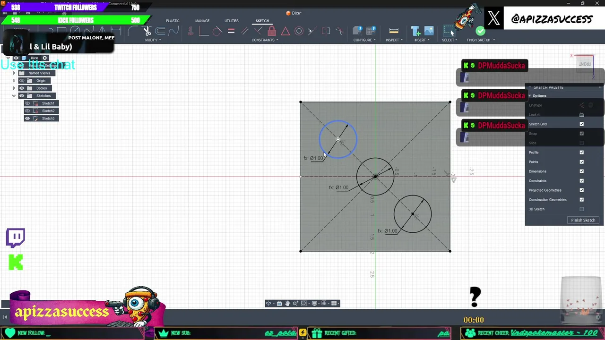Click the green Finish Sketch checkmark
The width and height of the screenshot is (605, 340).
pos(480,31)
